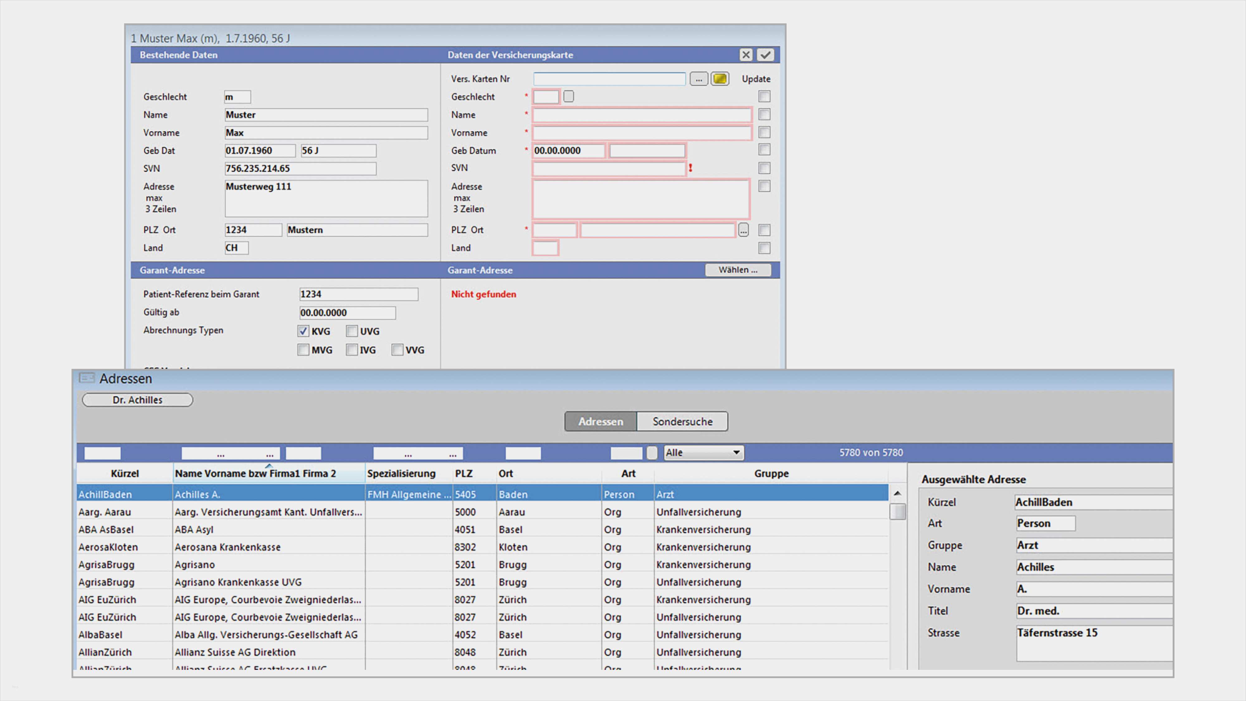Image resolution: width=1246 pixels, height=701 pixels.
Task: Click the checkmark confirm icon in header
Action: click(x=765, y=55)
